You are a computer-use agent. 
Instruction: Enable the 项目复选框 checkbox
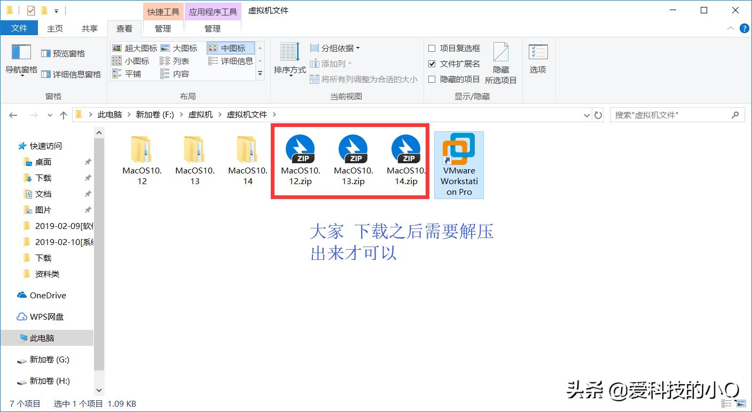(433, 47)
